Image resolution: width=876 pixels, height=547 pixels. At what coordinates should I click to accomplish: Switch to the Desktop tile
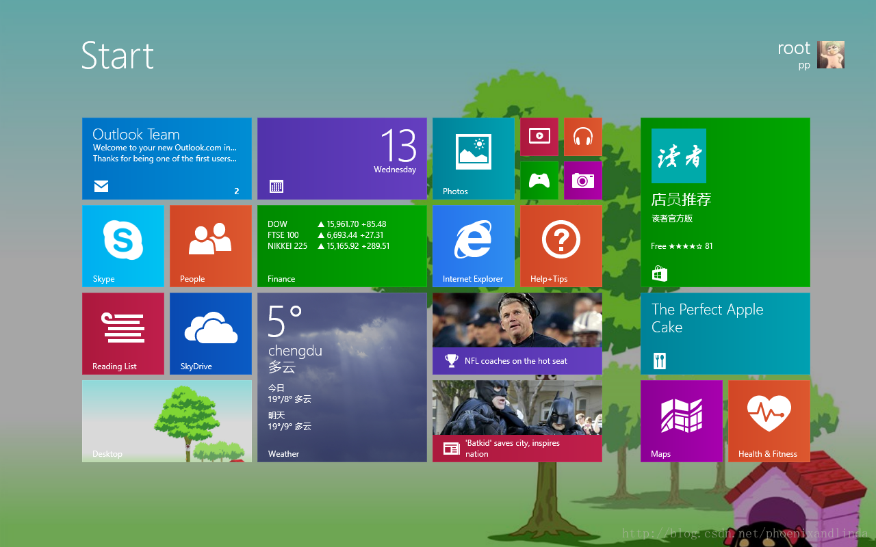[x=167, y=421]
